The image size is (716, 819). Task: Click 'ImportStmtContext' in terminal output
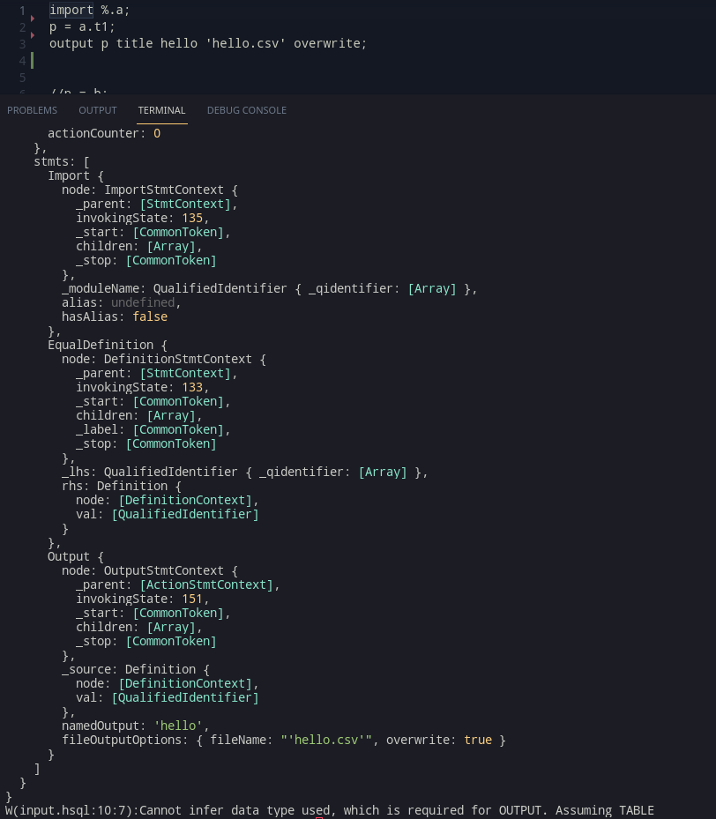click(164, 190)
